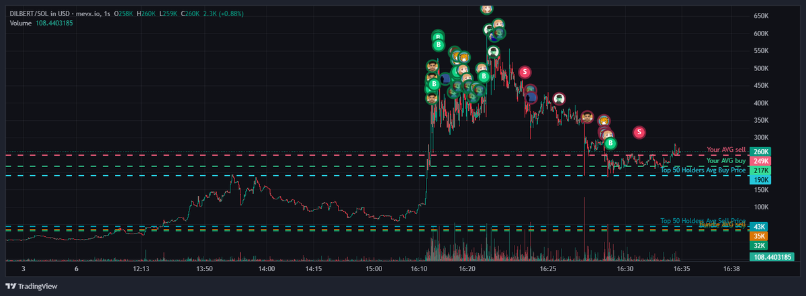Click the 500K price axis tick

(762, 68)
